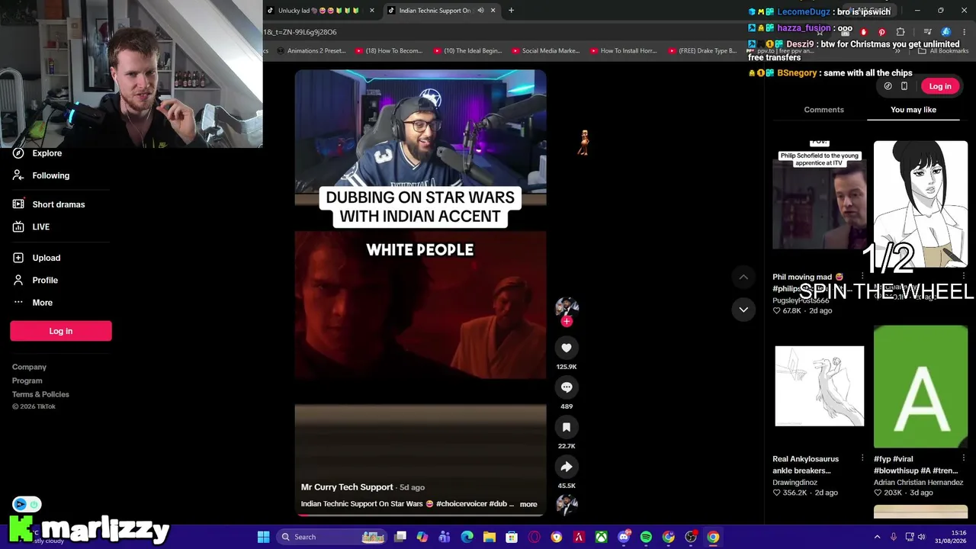This screenshot has width=976, height=549.
Task: Show hidden system tray icons
Action: 877,537
